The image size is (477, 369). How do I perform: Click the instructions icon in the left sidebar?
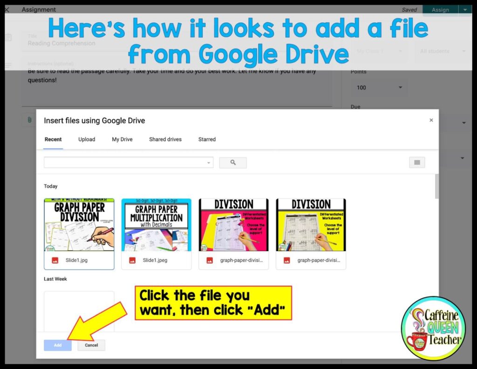pos(7,65)
